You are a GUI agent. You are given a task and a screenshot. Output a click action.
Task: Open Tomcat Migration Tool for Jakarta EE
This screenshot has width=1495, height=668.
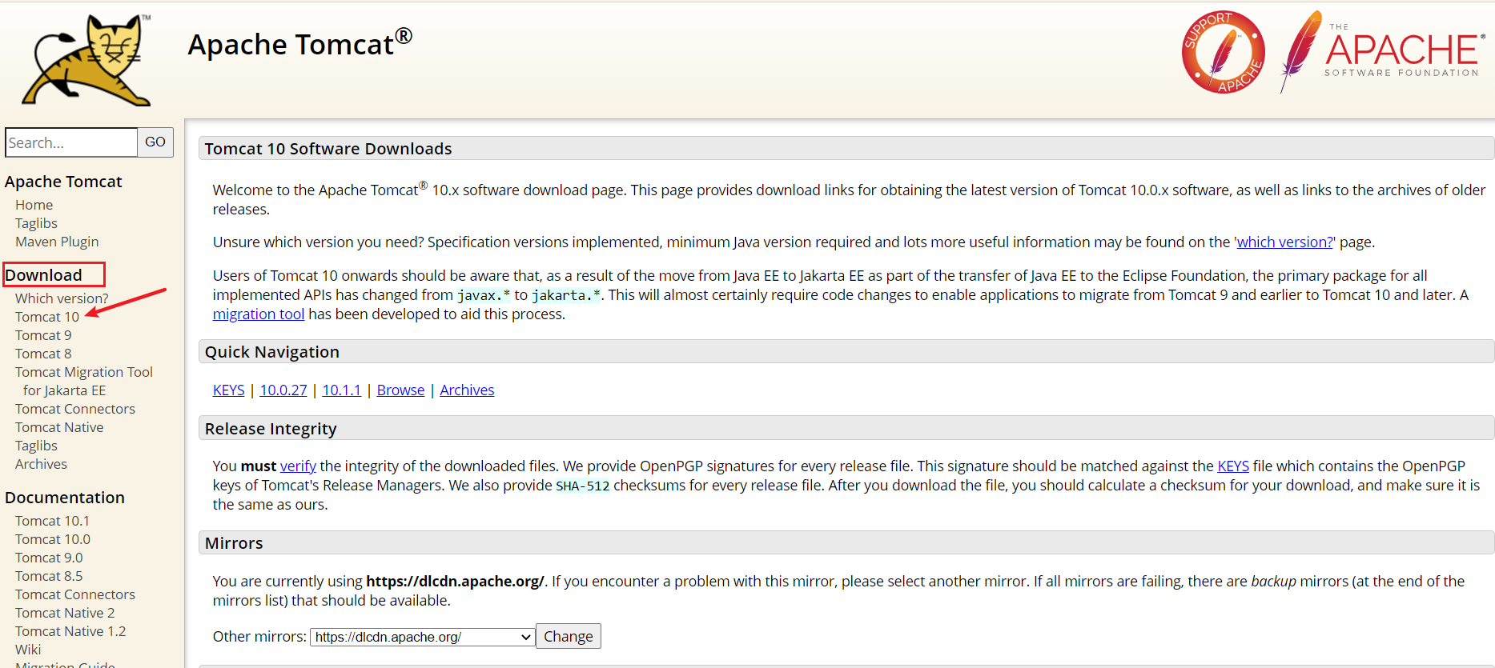(x=84, y=381)
